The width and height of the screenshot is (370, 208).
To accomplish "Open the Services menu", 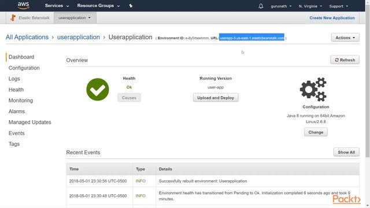I will (x=57, y=6).
